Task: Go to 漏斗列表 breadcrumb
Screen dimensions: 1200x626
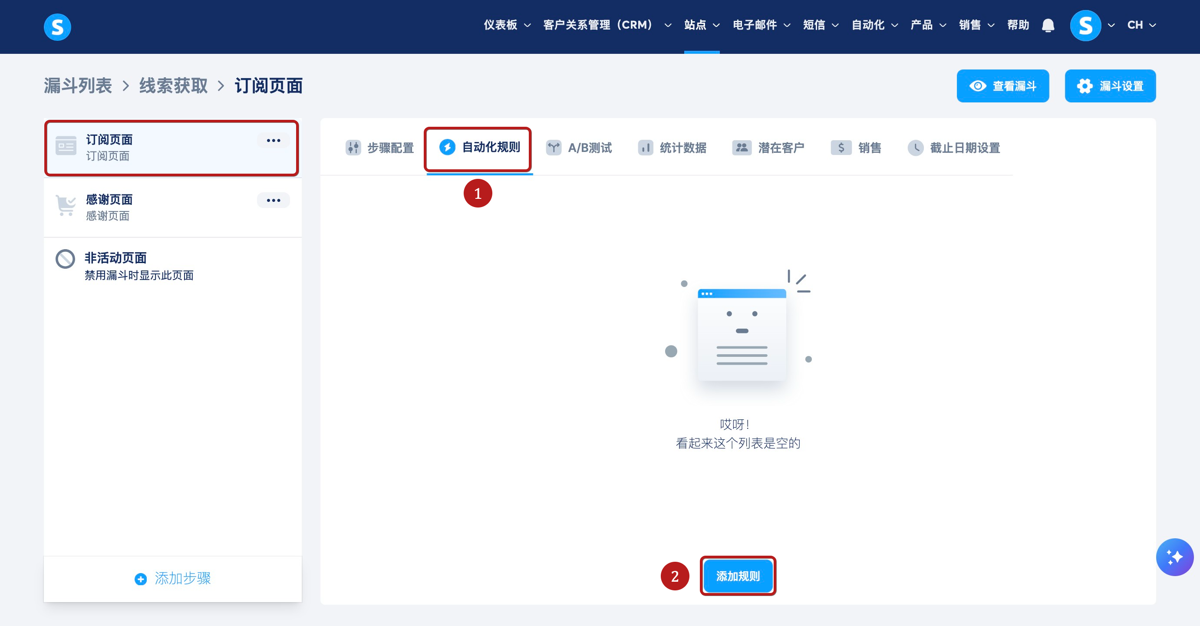Action: click(78, 86)
